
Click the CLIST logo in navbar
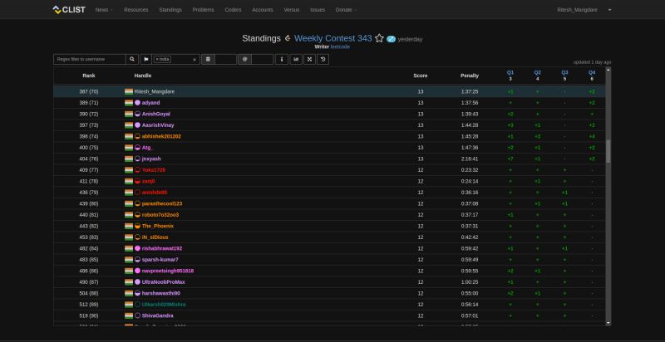point(68,10)
